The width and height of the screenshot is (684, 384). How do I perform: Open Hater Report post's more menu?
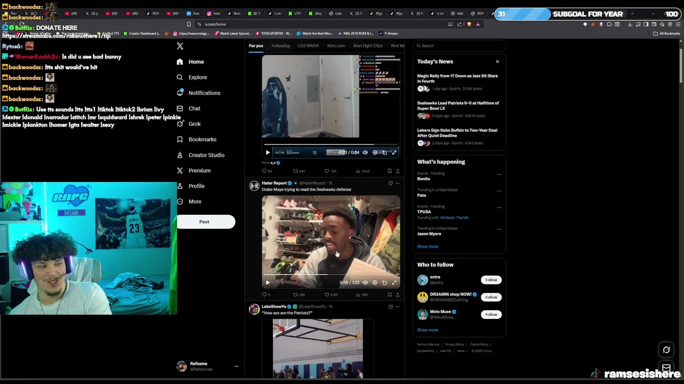pos(397,183)
